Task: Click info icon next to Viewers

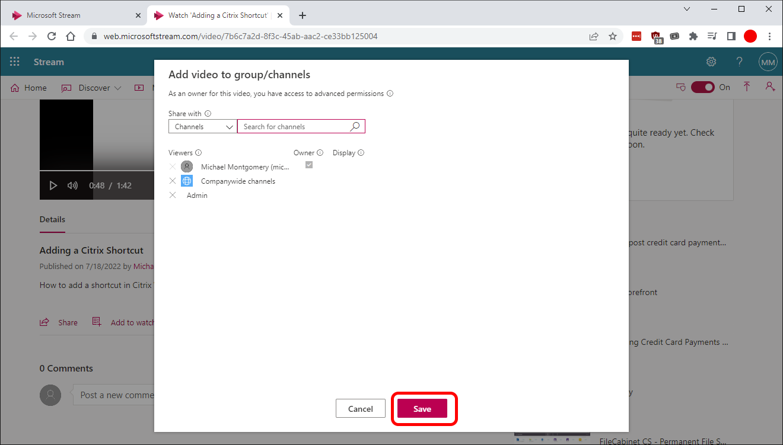Action: pyautogui.click(x=199, y=153)
